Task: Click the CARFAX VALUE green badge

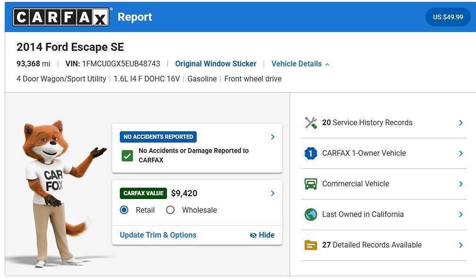Action: point(143,193)
